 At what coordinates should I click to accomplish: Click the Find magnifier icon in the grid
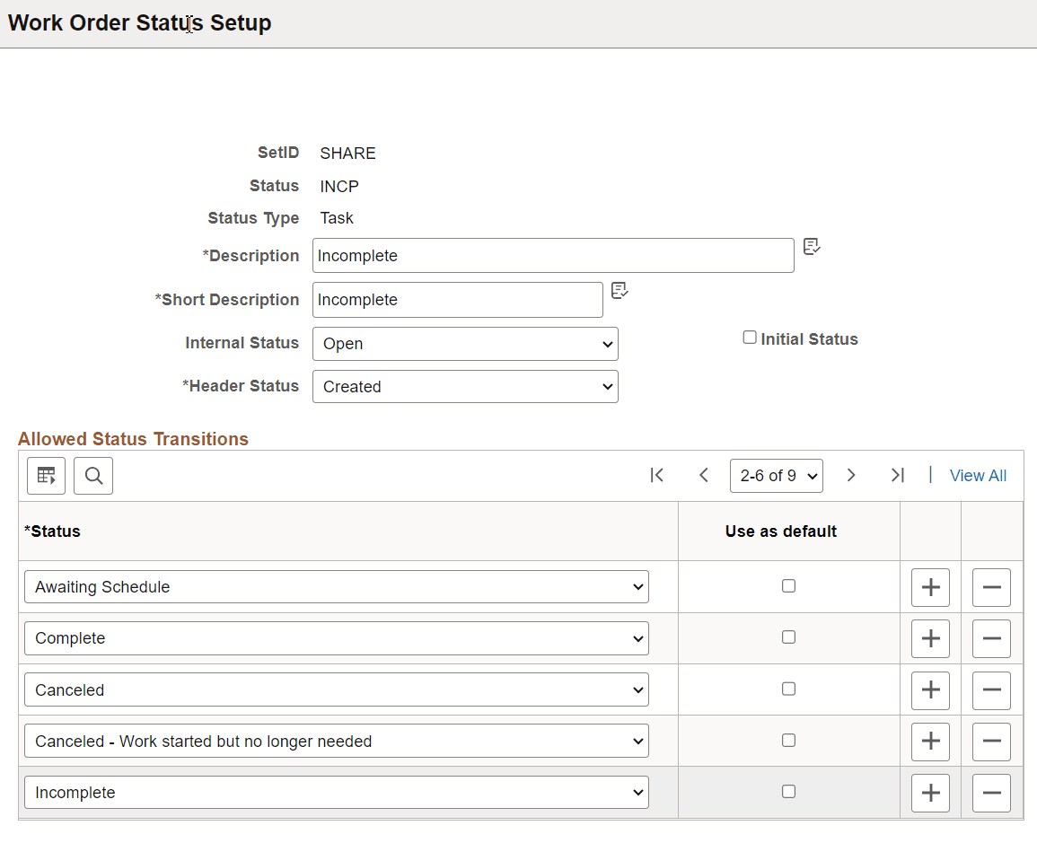click(93, 475)
